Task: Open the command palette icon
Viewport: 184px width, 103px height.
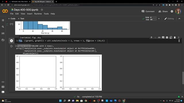Action: pos(3,87)
